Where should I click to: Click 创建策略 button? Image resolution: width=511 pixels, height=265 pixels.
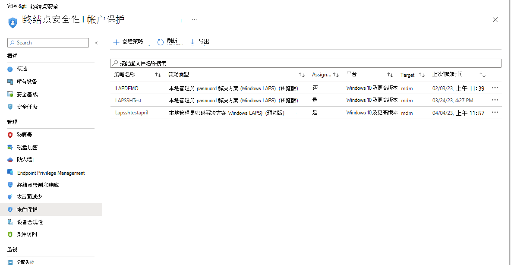128,42
